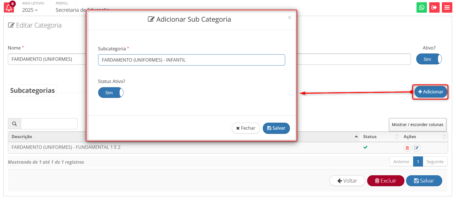
Task: Open the WhatsApp support icon
Action: click(422, 7)
